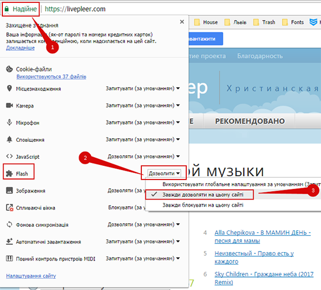
Task: Expand the JavaScript permission dropdown
Action: pos(144,157)
